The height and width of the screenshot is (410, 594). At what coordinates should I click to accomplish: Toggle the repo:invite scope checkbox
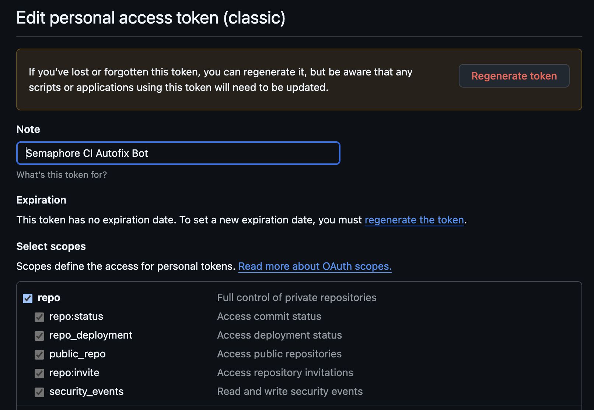(39, 373)
